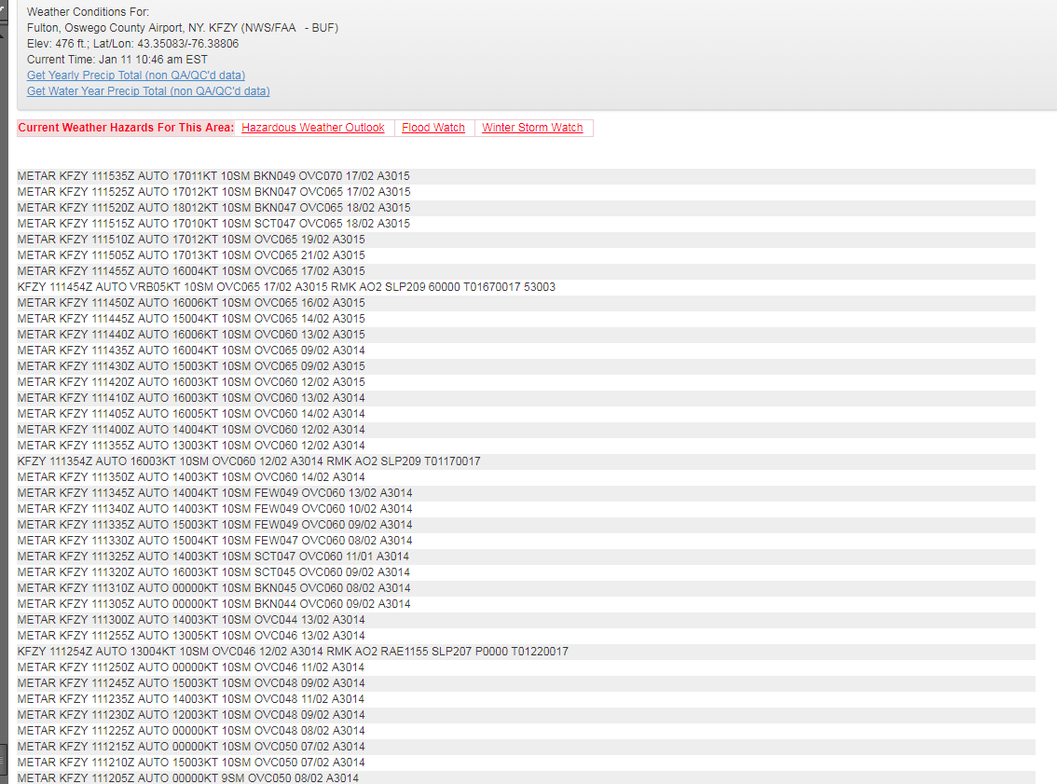This screenshot has width=1057, height=784.
Task: Click the METAR 111400Z row with 14004KT
Action: [x=526, y=430]
